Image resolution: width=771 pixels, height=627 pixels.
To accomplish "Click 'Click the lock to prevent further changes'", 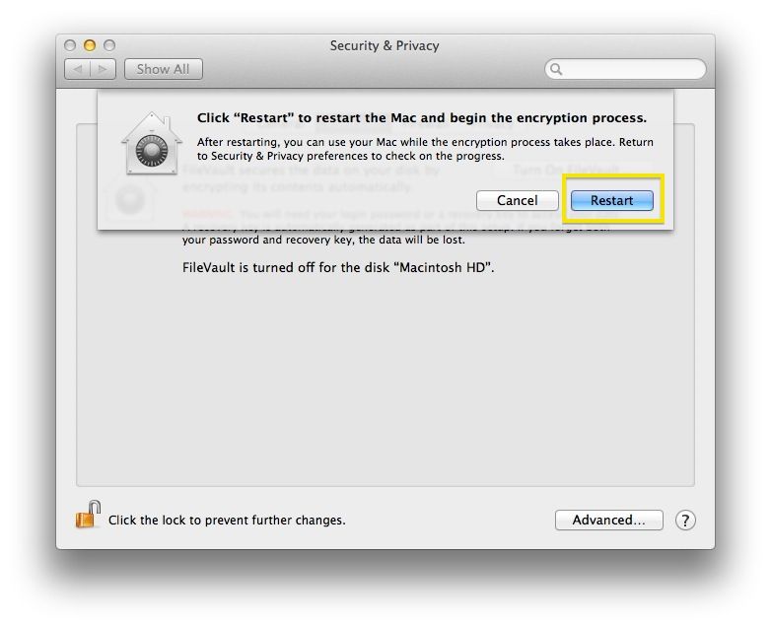I will pyautogui.click(x=227, y=521).
